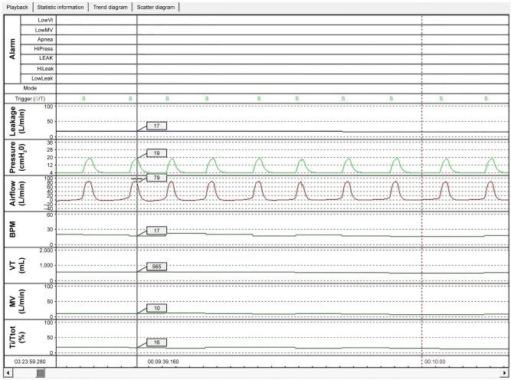Click the Leakage value label 17
This screenshot has width=511, height=380.
pyautogui.click(x=156, y=126)
